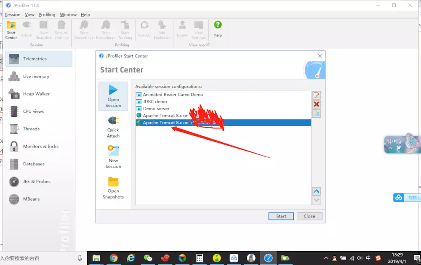Click the Start Tracking toolbar icon
The width and height of the screenshot is (421, 265).
[x=125, y=30]
